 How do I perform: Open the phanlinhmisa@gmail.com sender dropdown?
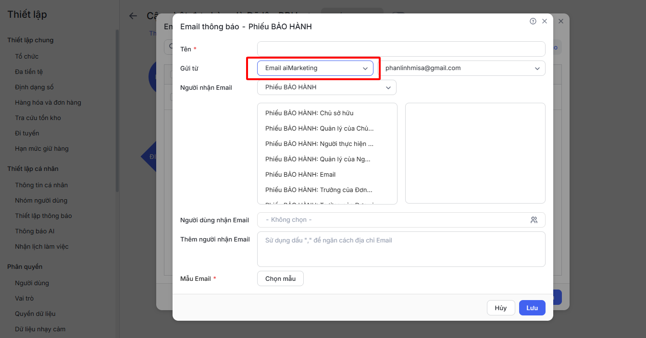pyautogui.click(x=461, y=68)
